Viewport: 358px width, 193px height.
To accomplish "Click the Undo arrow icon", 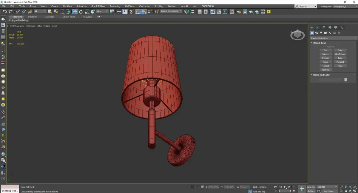I will (4, 12).
